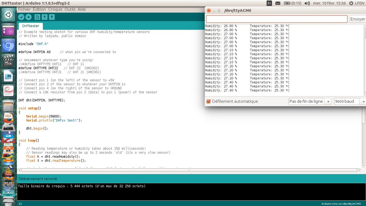This screenshot has width=366, height=206.
Task: Click the Open sketch up-arrow icon
Action: coord(44,17)
